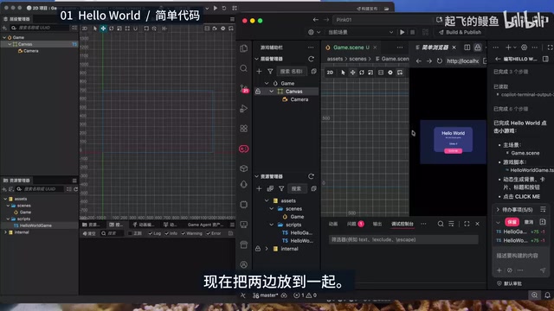Open chat settings gear icon
Viewport: 554px width, 311px height.
[x=524, y=48]
